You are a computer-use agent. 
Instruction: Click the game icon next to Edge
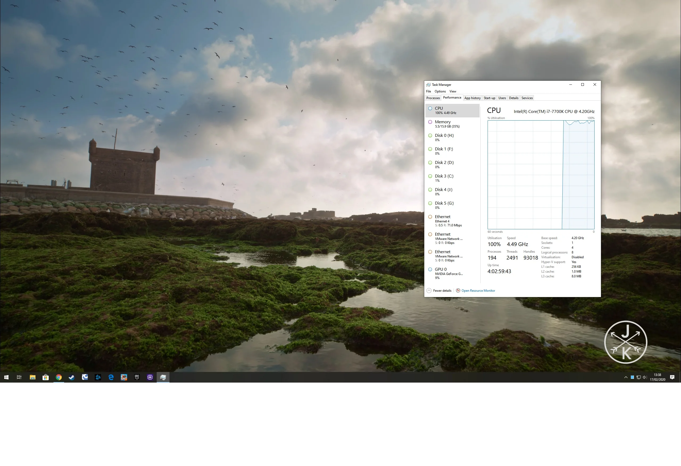coord(124,377)
